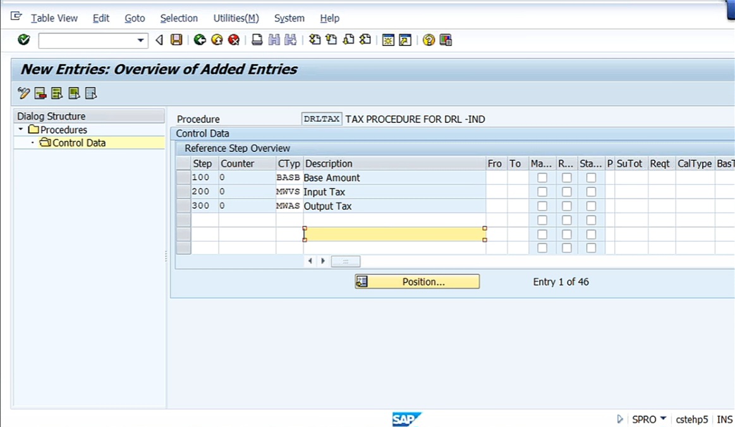
Task: Click the table scroll left arrow
Action: click(310, 261)
